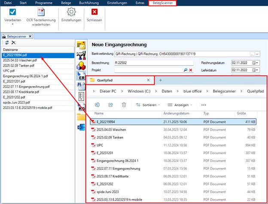Close the Belegscanner document tab
268x204 pixels.
pos(30,36)
